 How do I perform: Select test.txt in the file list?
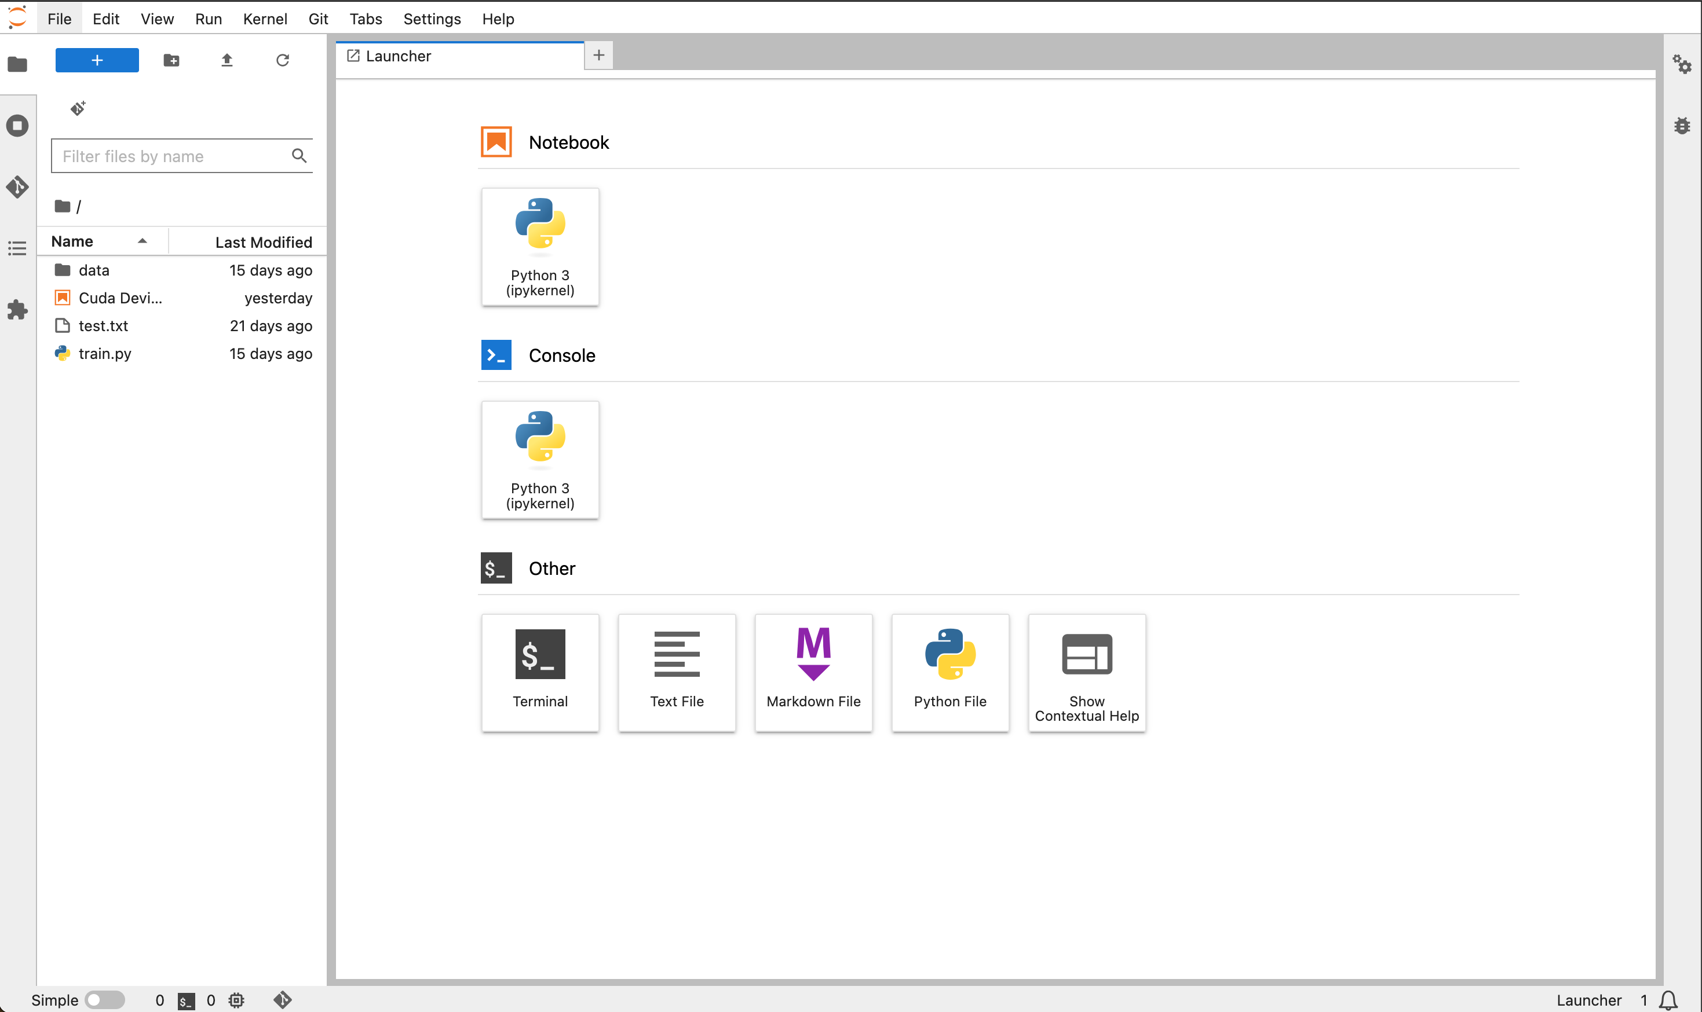pos(182,326)
